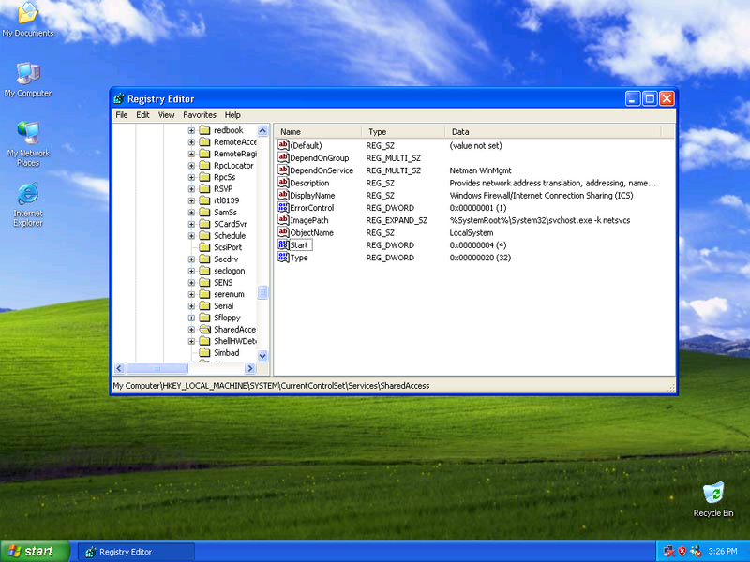Select the My Documents desktop icon

point(28,13)
